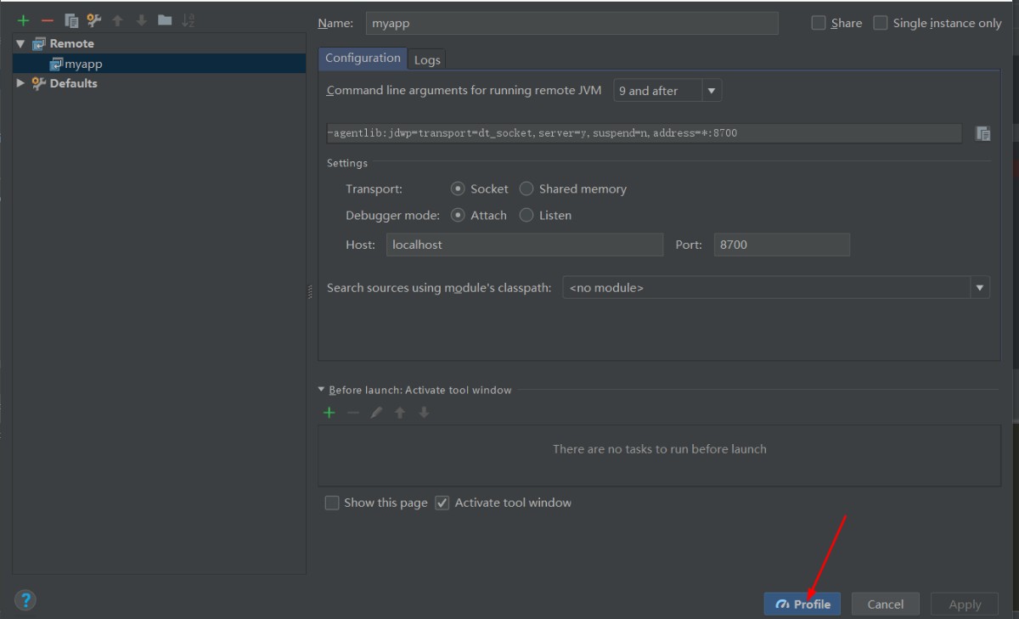This screenshot has height=619, width=1019.
Task: Move the configuration down in the top toolbar
Action: click(x=142, y=20)
